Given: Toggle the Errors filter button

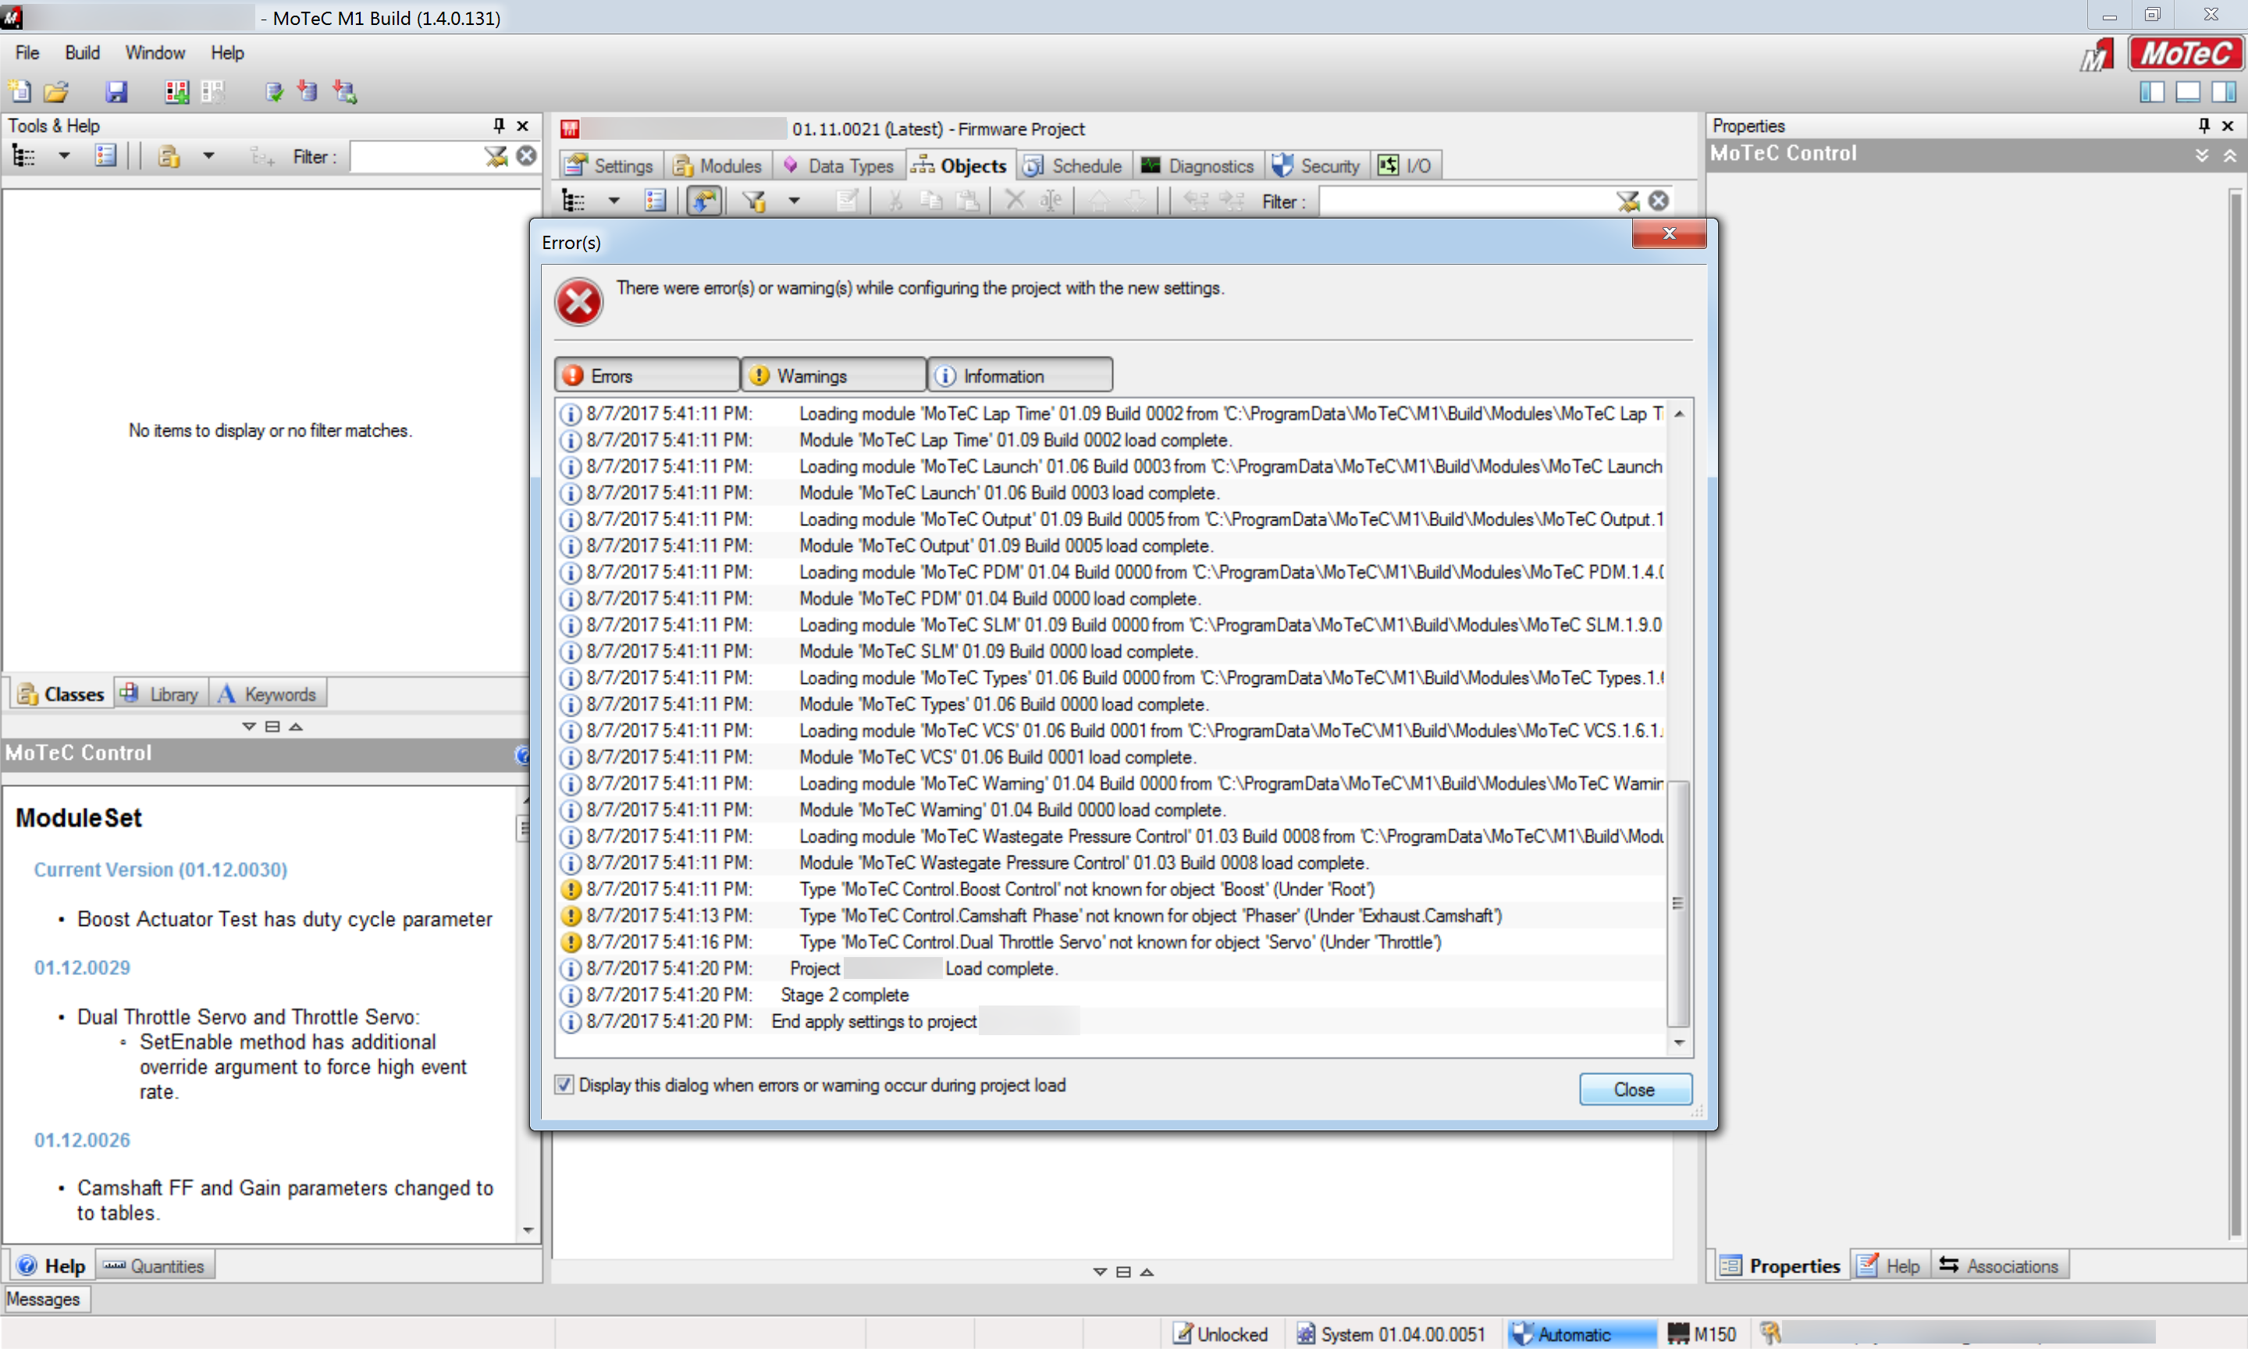Looking at the screenshot, I should [646, 376].
